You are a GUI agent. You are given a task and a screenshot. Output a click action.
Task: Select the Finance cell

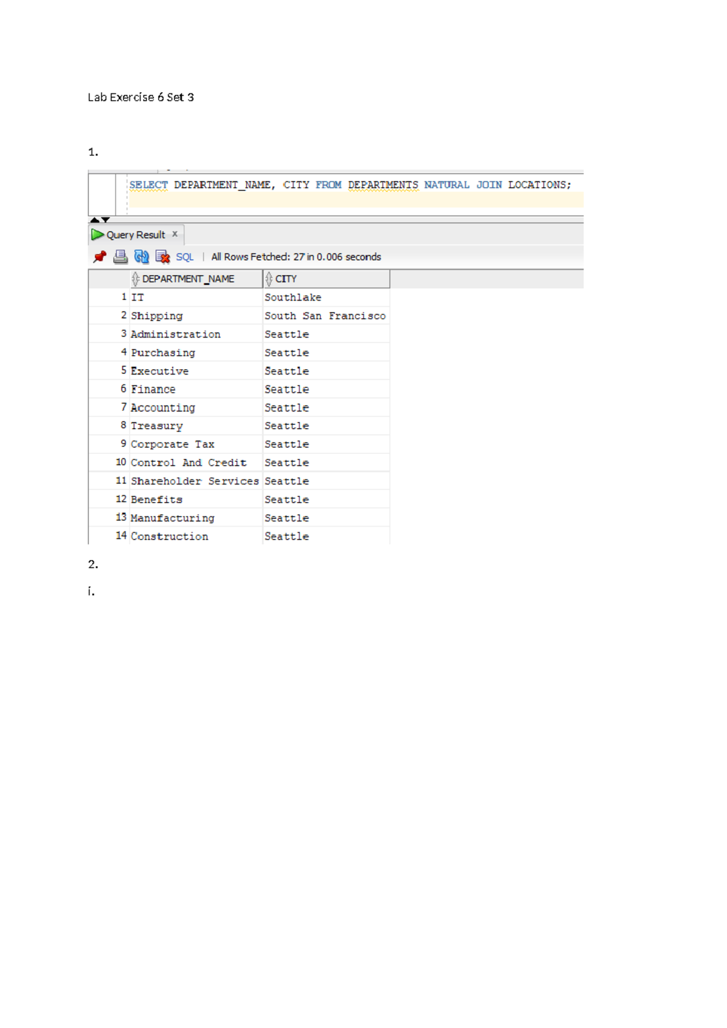click(x=196, y=389)
